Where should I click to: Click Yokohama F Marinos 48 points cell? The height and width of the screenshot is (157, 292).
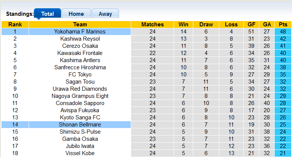[283, 32]
